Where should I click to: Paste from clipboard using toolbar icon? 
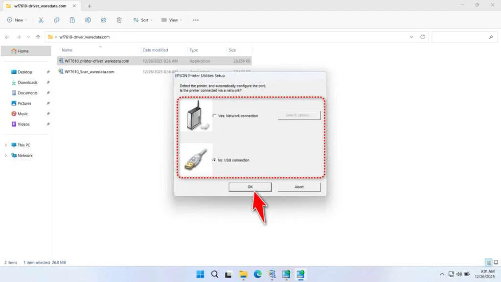pyautogui.click(x=72, y=20)
